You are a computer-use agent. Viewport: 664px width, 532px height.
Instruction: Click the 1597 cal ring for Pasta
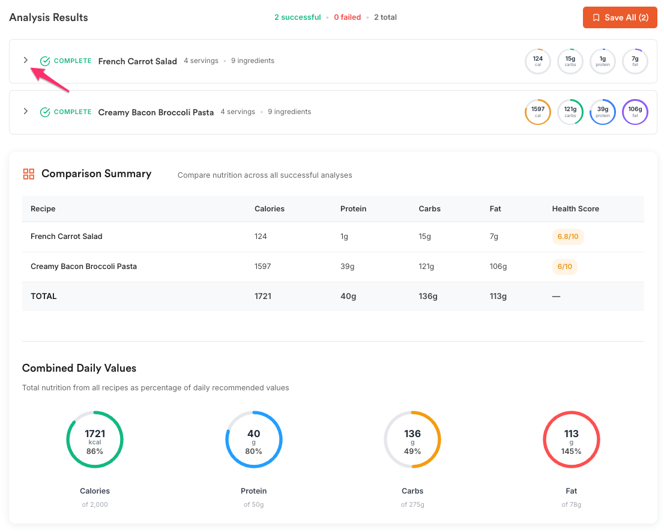(x=537, y=112)
